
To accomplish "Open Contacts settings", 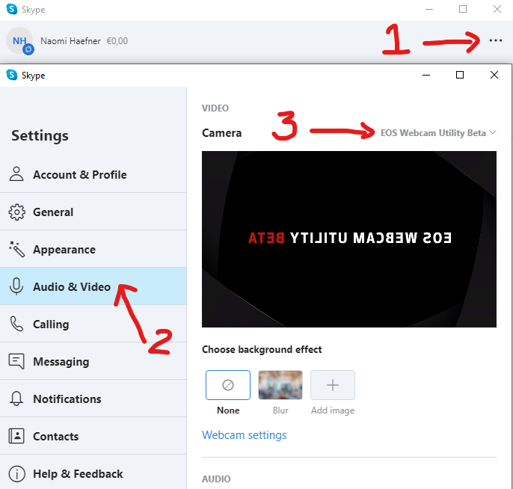I will [x=93, y=436].
